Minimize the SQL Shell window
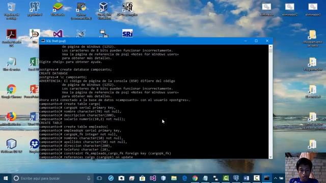This screenshot has width=326, height=183. (x=246, y=41)
